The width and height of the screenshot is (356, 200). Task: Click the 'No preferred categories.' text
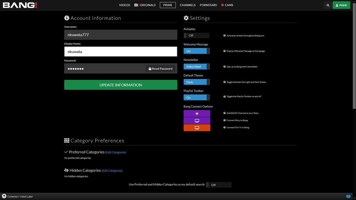tap(78, 158)
